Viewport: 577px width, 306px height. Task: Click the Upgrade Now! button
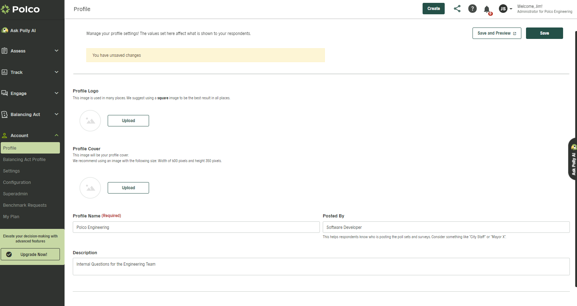(30, 254)
